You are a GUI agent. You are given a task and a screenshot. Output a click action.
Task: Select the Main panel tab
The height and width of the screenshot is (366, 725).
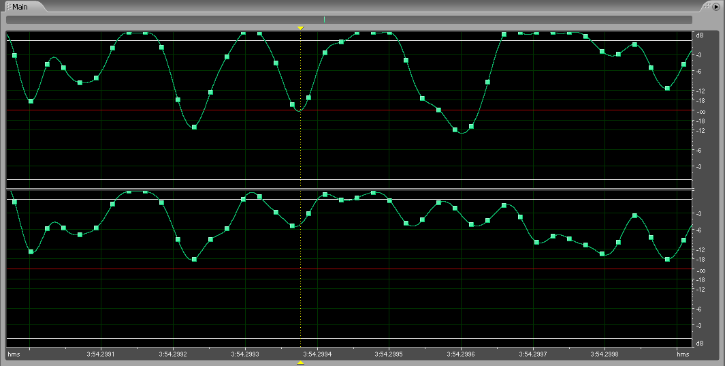(x=20, y=7)
